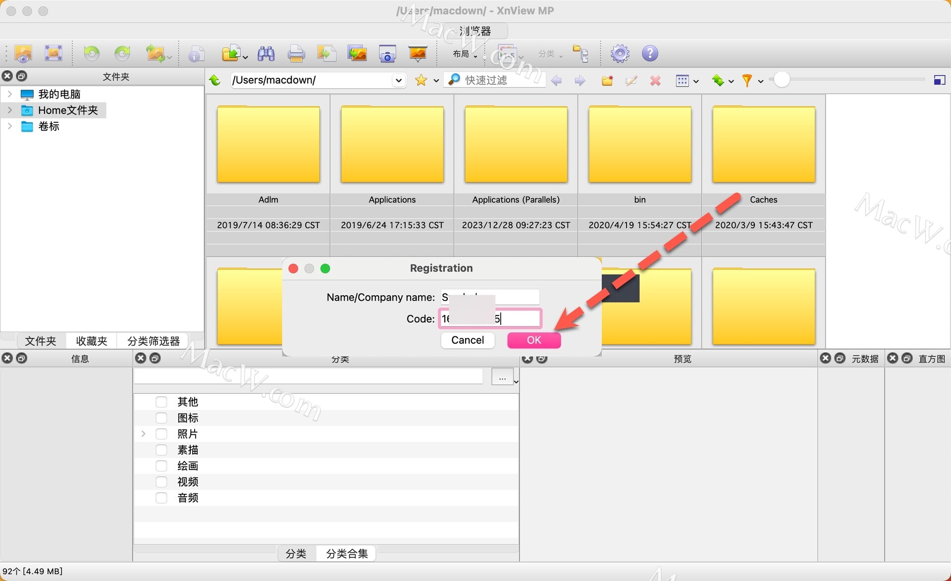The width and height of the screenshot is (951, 581).
Task: Check the 图标 category checkbox
Action: click(161, 418)
